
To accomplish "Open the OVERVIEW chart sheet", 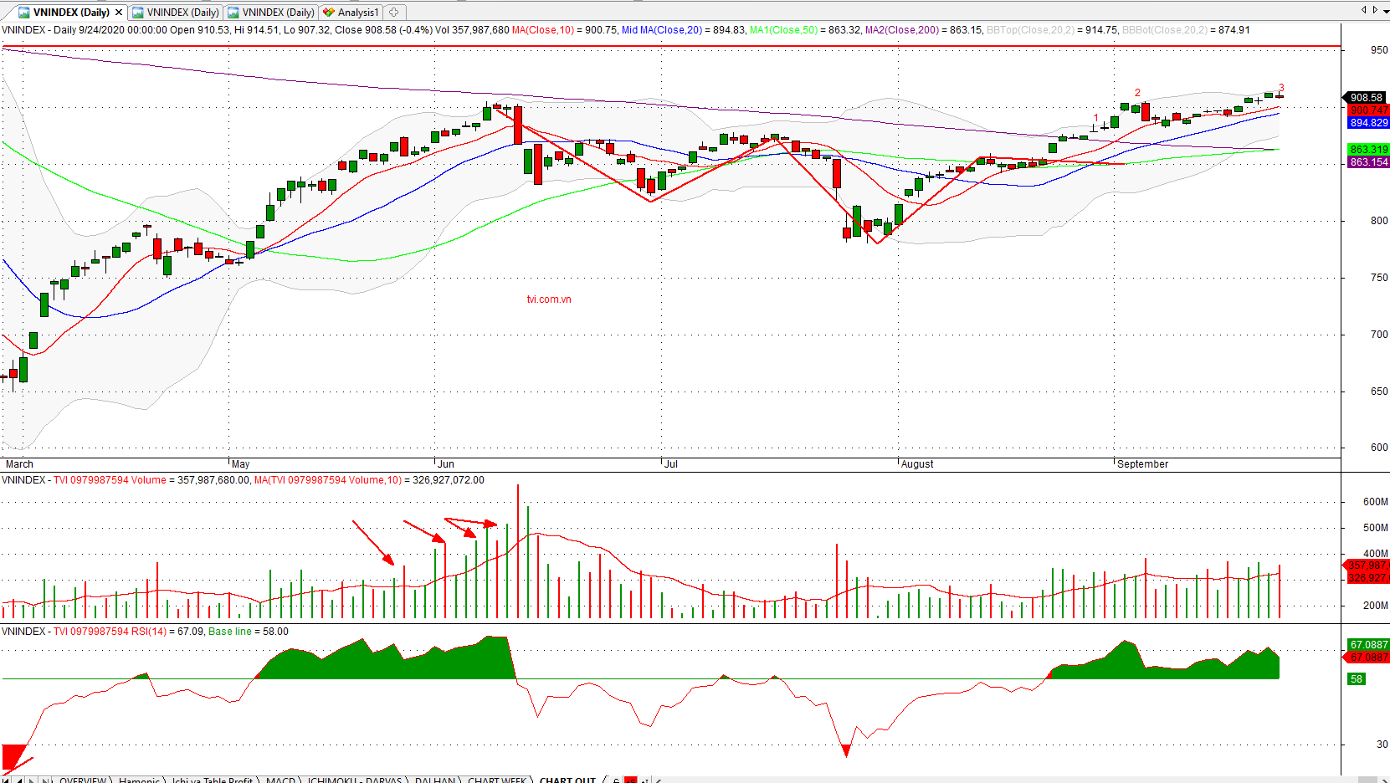I will [83, 780].
